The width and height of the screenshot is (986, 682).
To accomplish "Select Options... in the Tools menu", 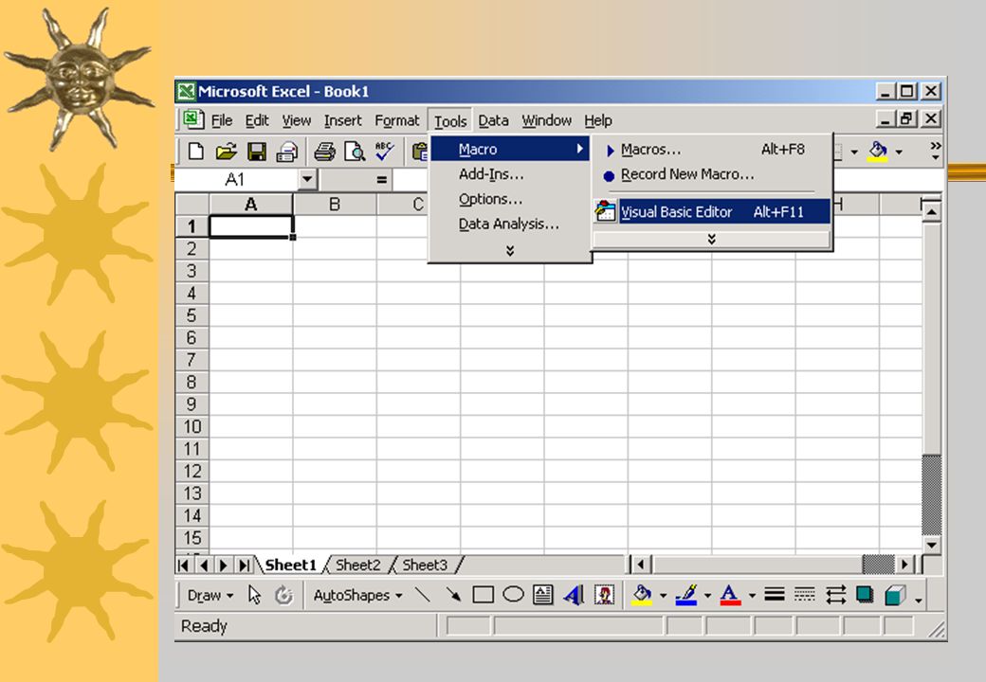I will pyautogui.click(x=510, y=199).
